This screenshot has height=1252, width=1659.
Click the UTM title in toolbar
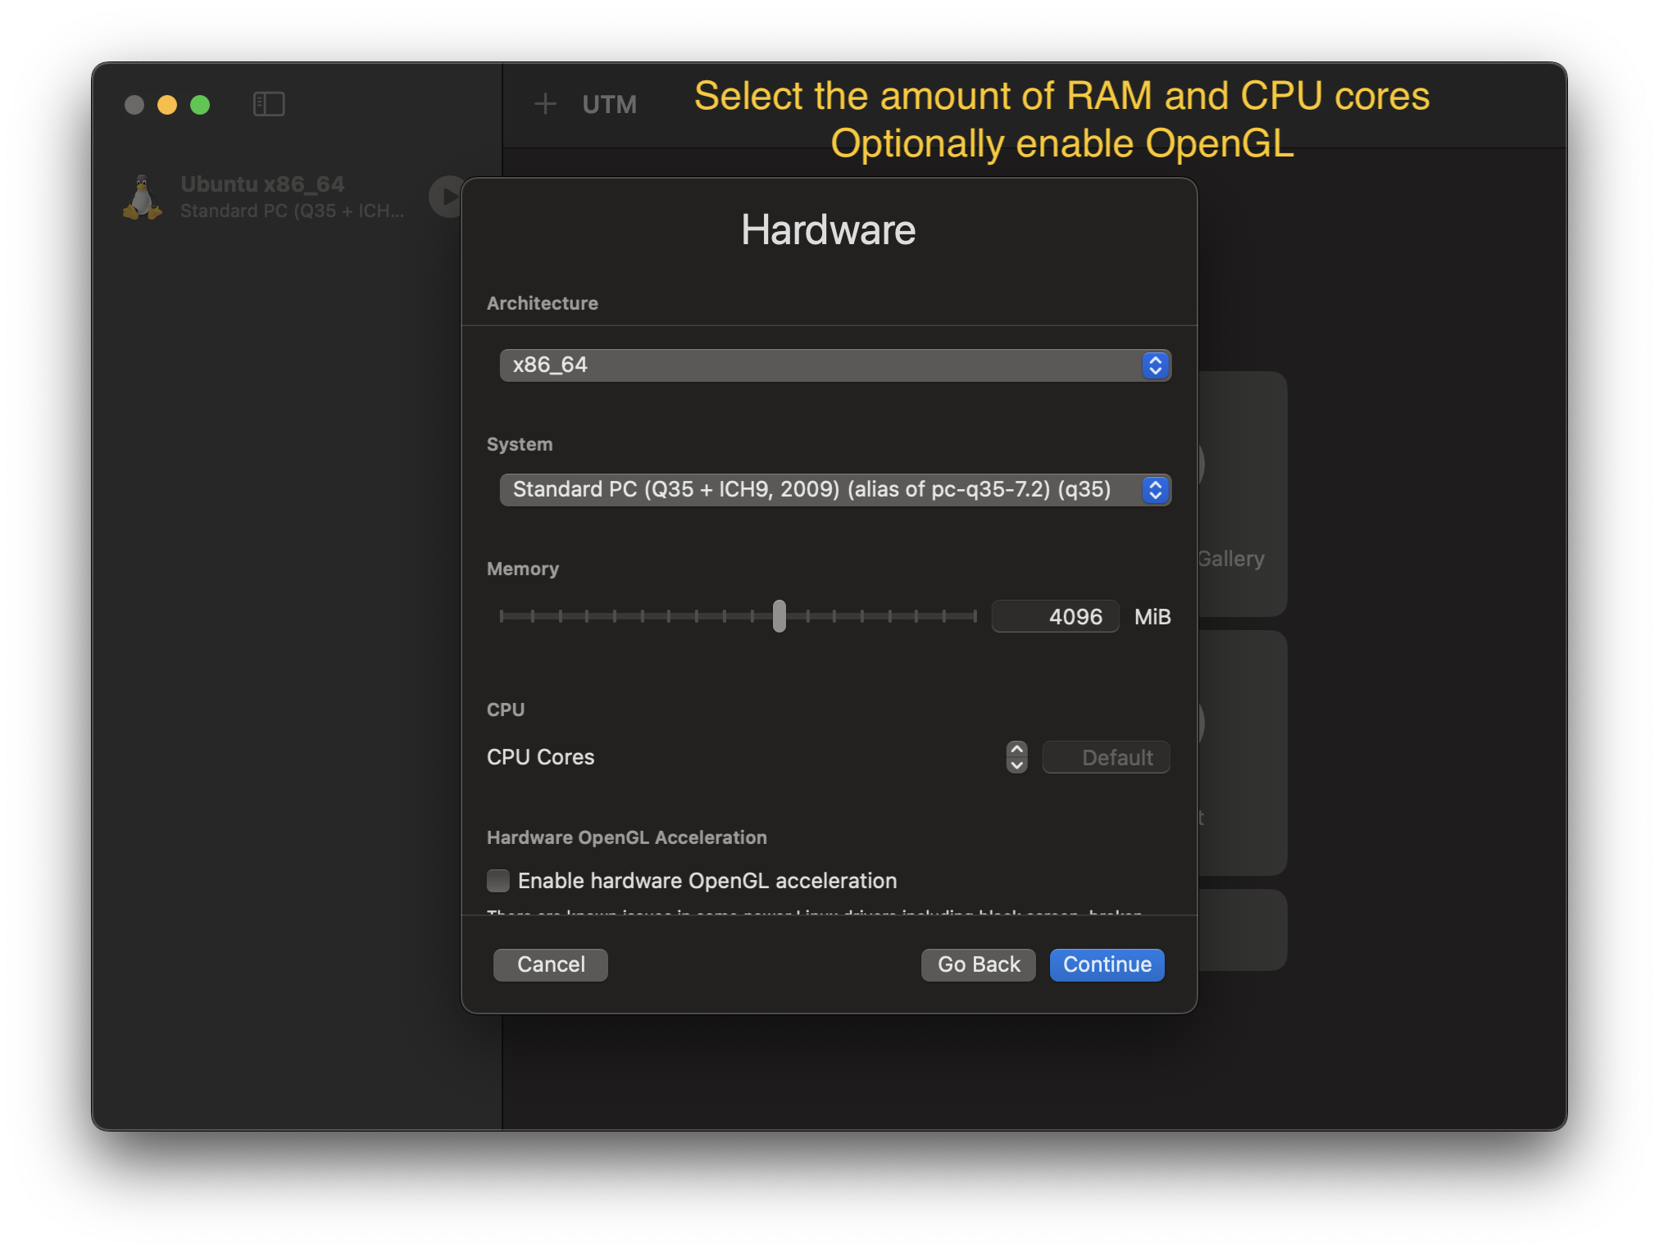click(x=609, y=105)
